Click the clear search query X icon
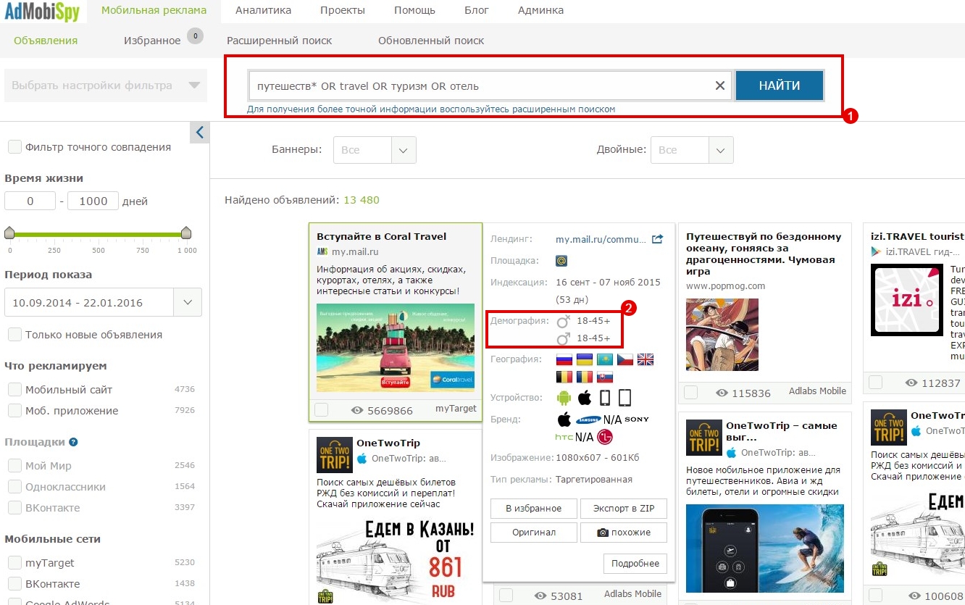This screenshot has height=605, width=965. [719, 85]
